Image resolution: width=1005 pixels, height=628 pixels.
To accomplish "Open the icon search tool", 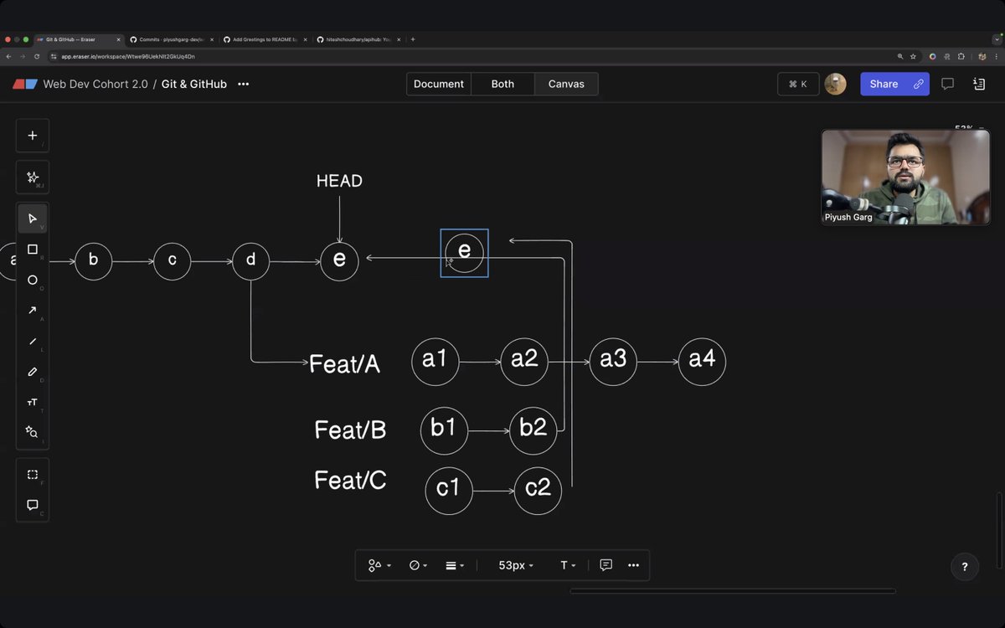I will pos(33,432).
